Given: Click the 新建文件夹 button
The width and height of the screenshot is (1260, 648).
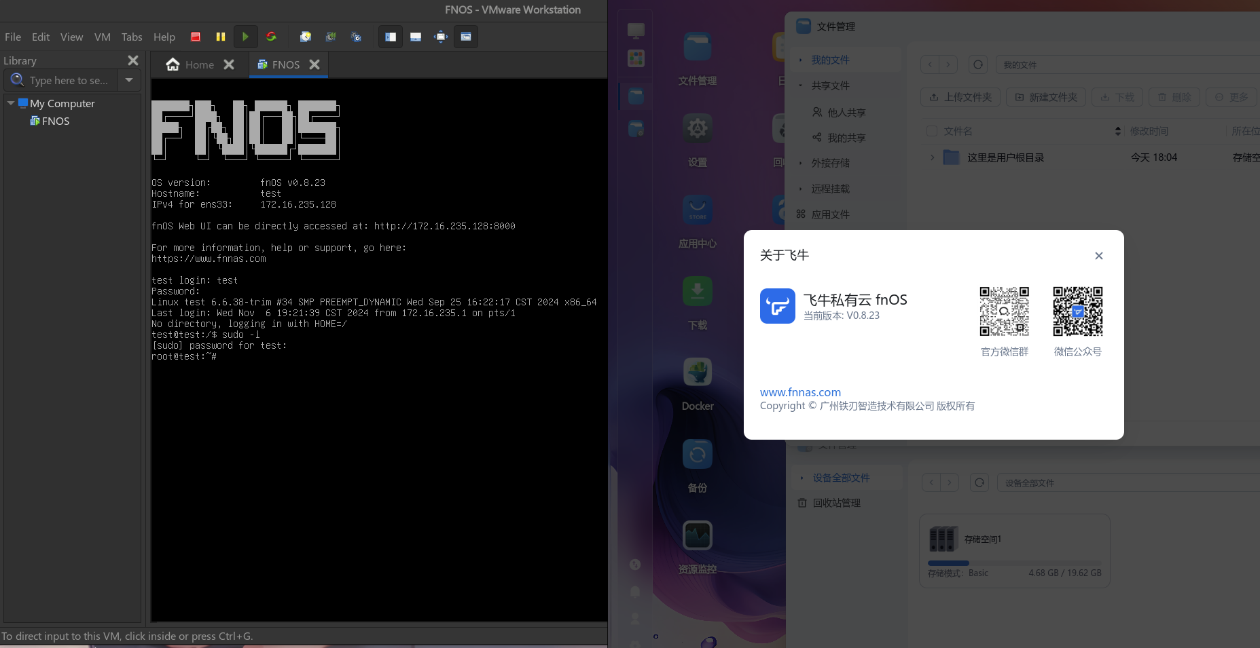Looking at the screenshot, I should 1046,97.
